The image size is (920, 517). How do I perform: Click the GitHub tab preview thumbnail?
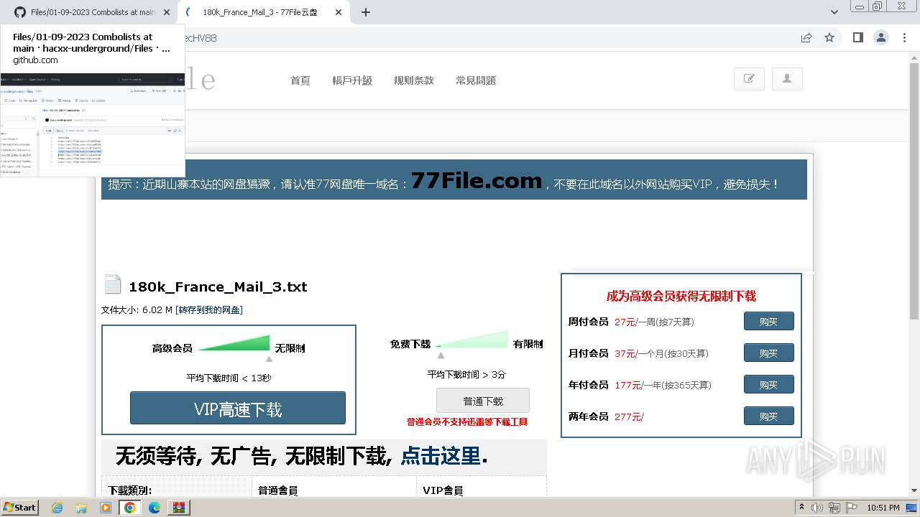point(93,124)
